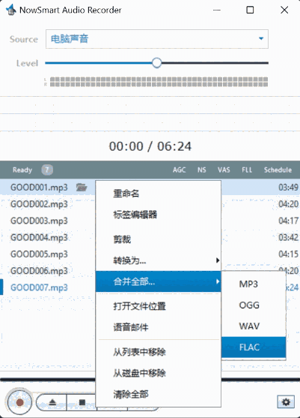Viewport: 300px width, 418px height.
Task: Choose 从列表中移除 menu entry
Action: (x=159, y=352)
